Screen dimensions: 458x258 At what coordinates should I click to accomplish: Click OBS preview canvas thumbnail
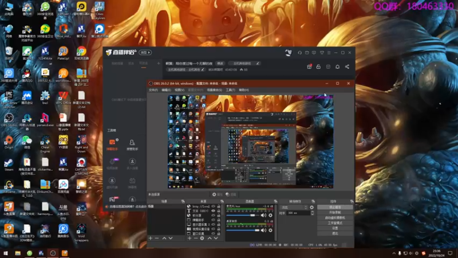pos(250,142)
